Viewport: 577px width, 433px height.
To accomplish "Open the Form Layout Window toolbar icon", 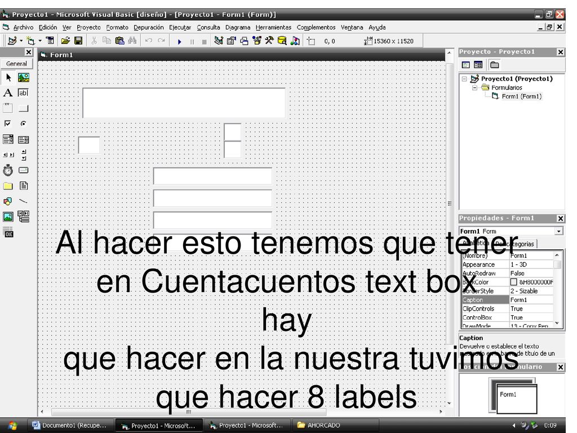I will coord(244,41).
